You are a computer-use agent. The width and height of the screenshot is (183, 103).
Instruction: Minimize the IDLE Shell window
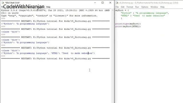95,3
